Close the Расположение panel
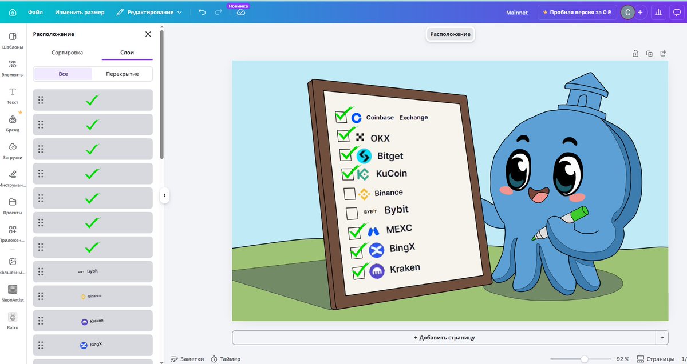Image resolution: width=687 pixels, height=364 pixels. [148, 34]
